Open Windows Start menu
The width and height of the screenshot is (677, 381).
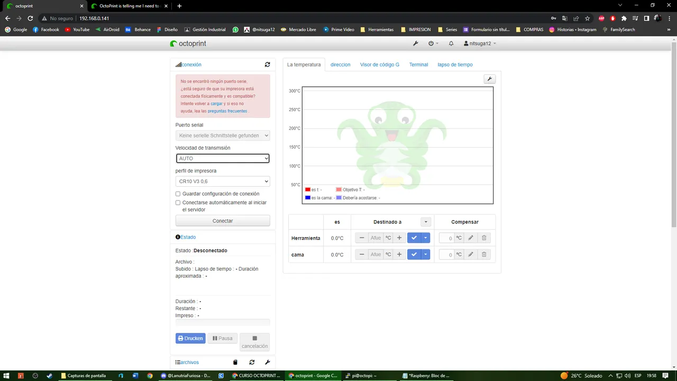pos(7,376)
